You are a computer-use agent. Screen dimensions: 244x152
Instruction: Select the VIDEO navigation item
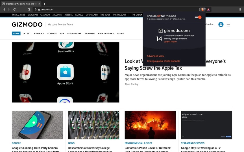121,33
